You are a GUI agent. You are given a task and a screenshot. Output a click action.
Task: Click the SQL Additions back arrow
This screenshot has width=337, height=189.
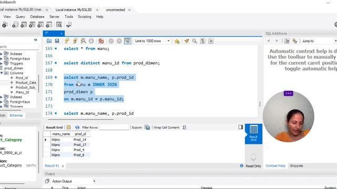click(x=269, y=41)
